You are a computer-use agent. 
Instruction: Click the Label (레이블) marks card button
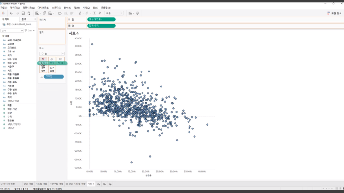click(61, 61)
